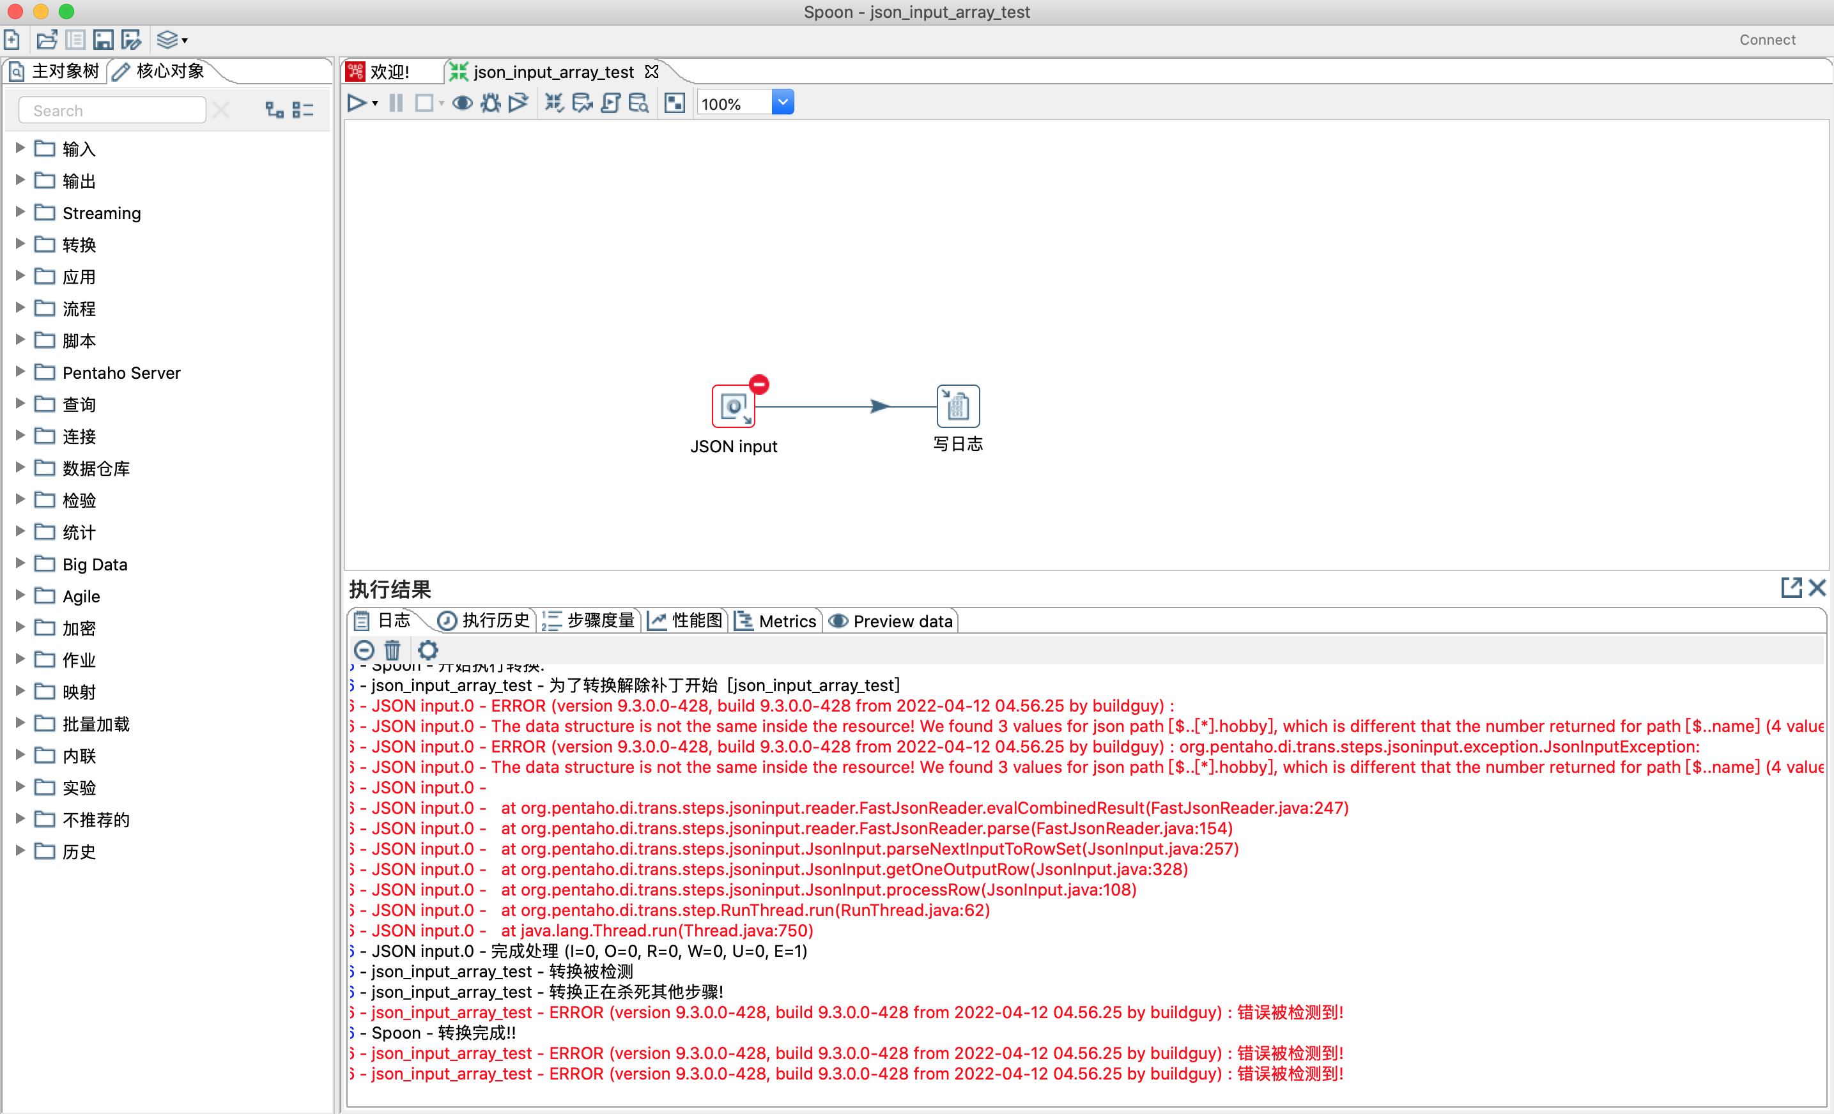Click the Connect button

1768,40
